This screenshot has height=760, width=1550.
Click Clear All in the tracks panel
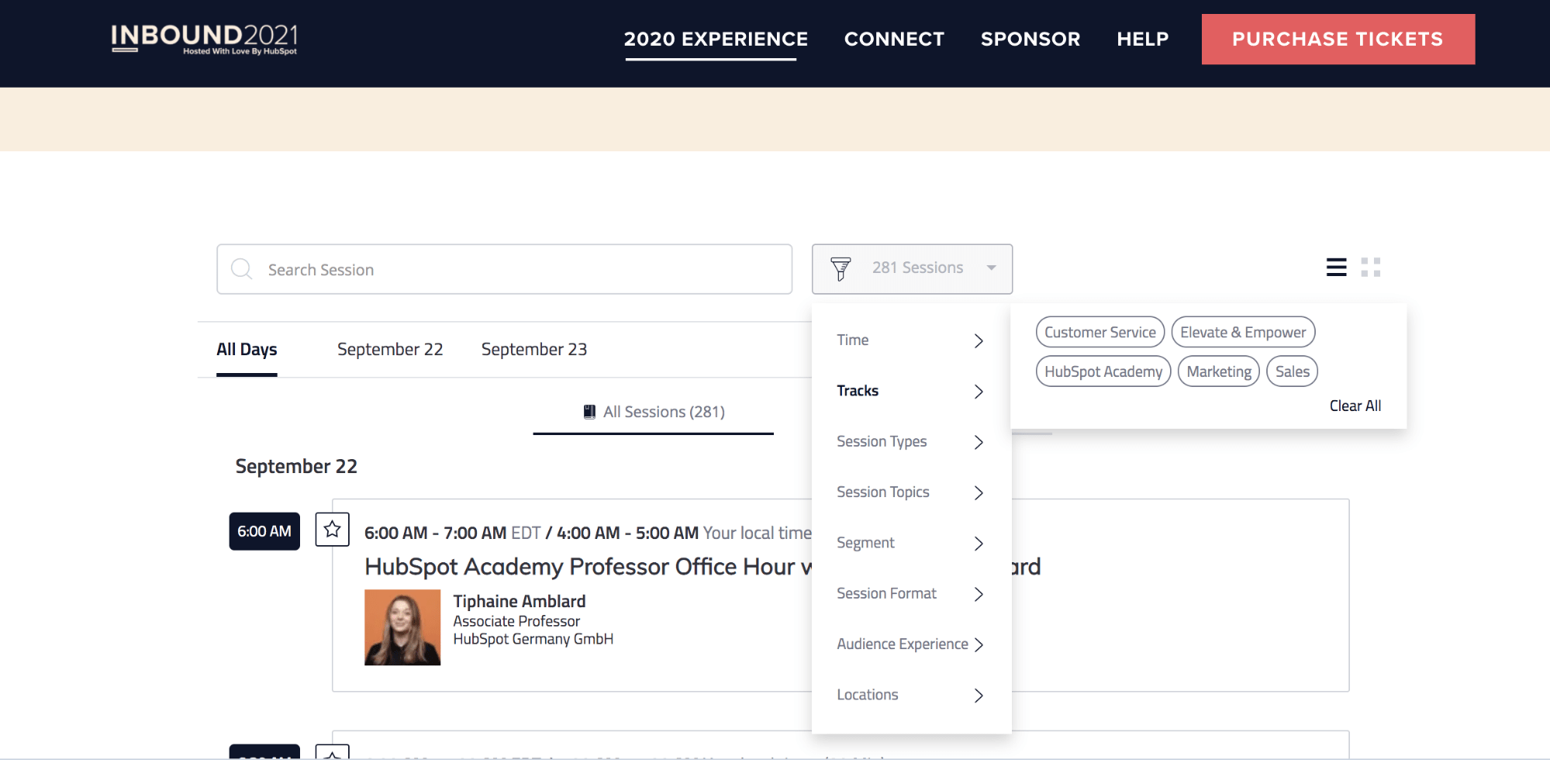click(1355, 406)
